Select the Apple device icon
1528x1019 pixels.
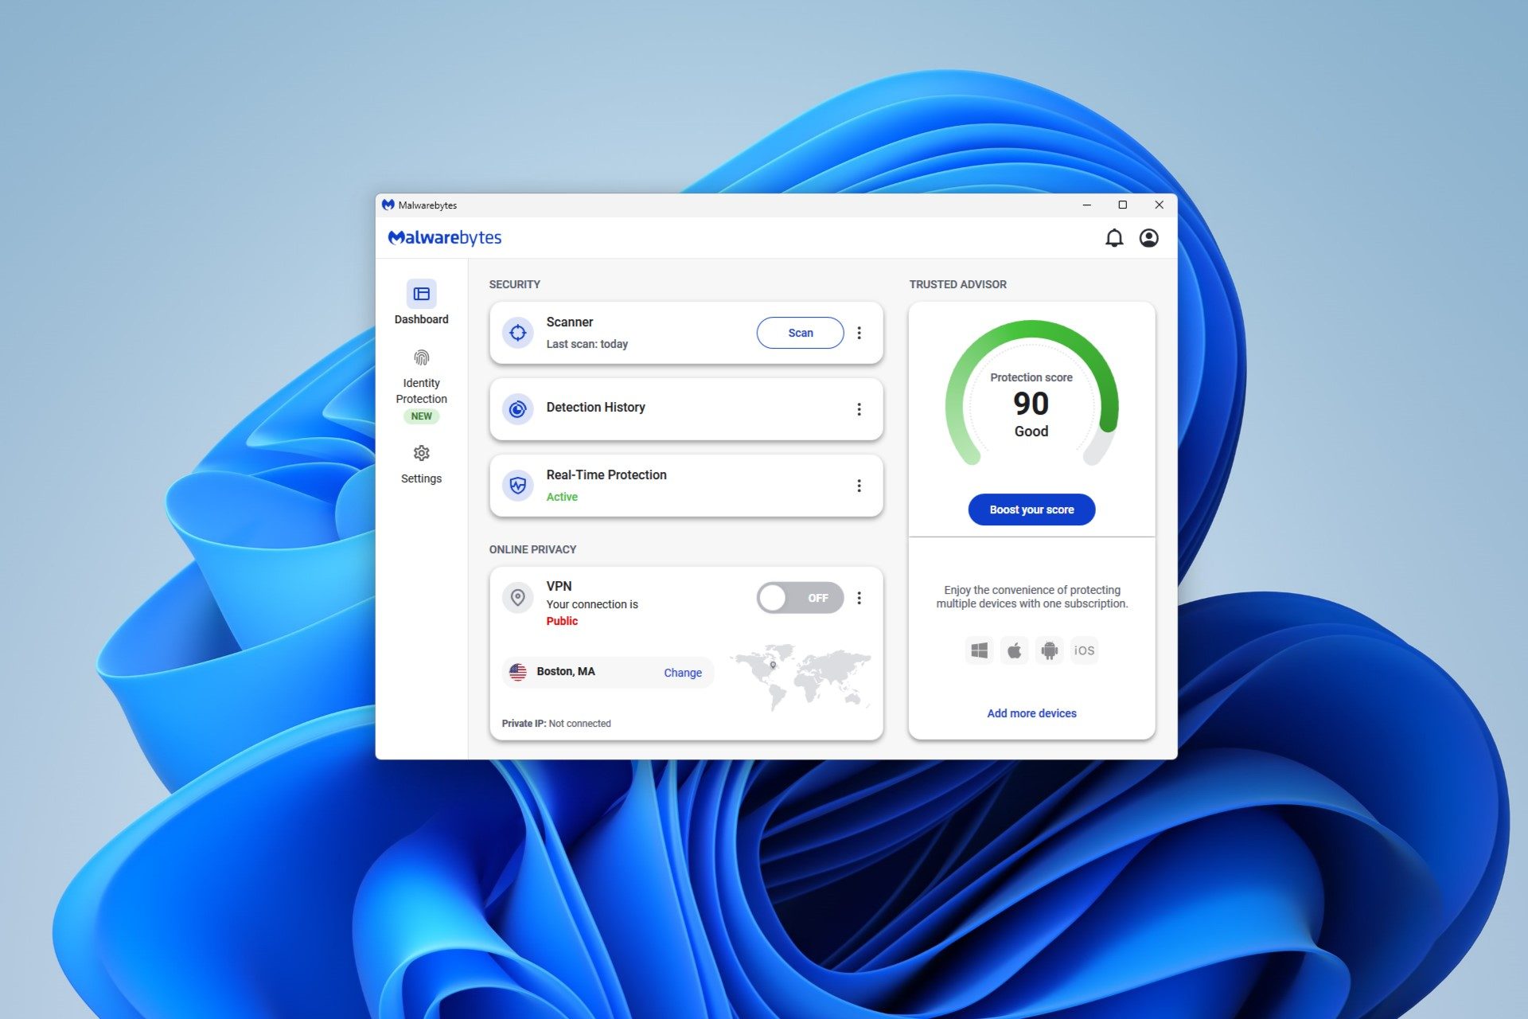[x=1015, y=650]
